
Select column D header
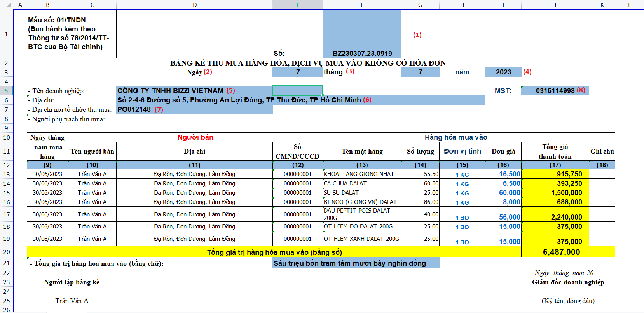194,5
